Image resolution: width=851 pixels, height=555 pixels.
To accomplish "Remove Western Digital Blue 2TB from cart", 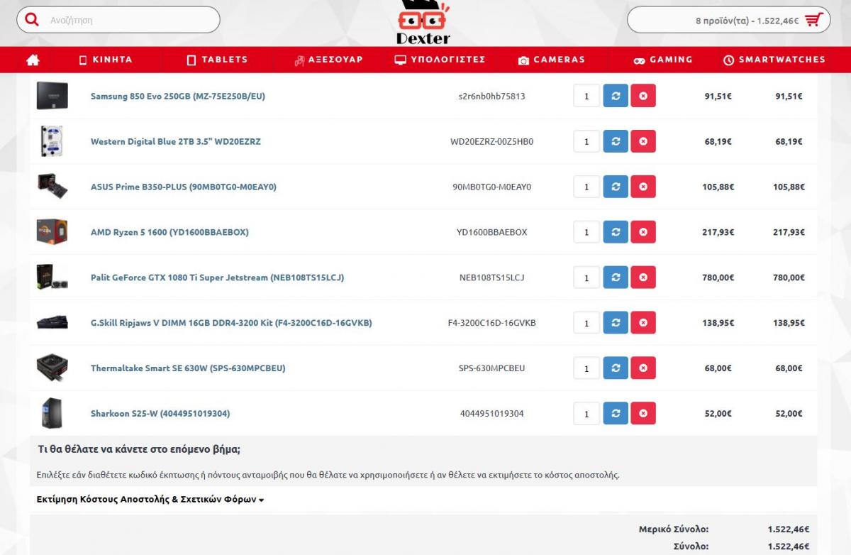I will pos(643,141).
